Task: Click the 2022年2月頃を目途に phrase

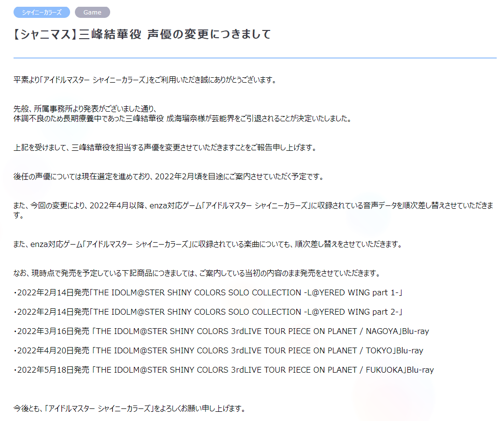Action: pyautogui.click(x=191, y=176)
